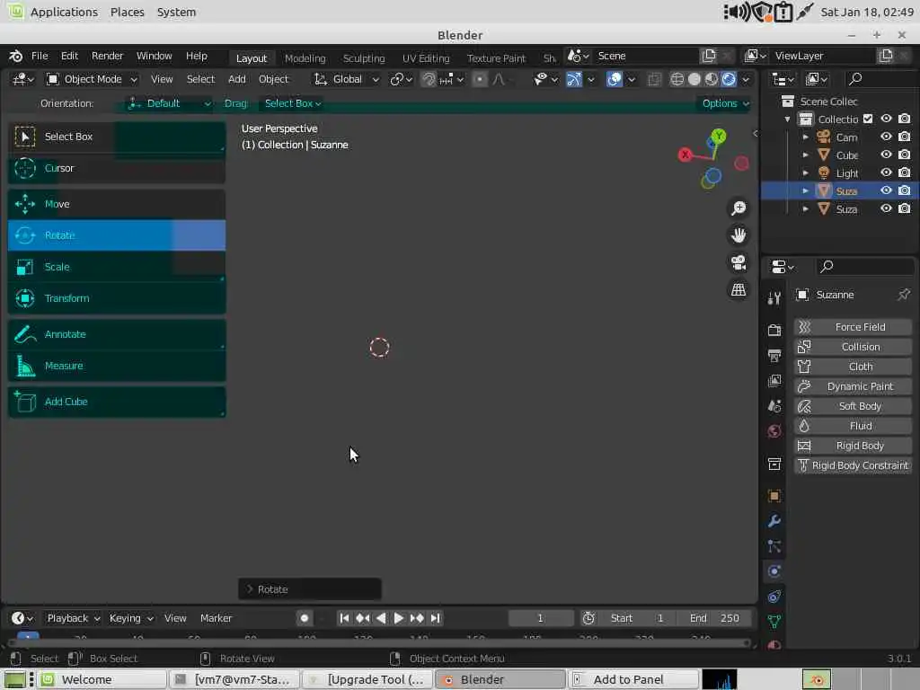The width and height of the screenshot is (920, 690).
Task: Click the X axis gizmo ball
Action: pos(686,155)
